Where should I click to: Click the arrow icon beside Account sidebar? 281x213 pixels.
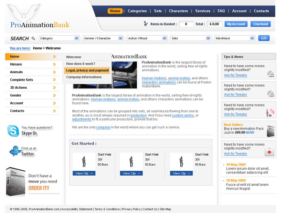tap(54, 103)
